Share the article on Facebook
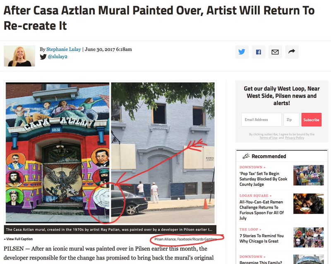This screenshot has width=331, height=264. click(258, 52)
